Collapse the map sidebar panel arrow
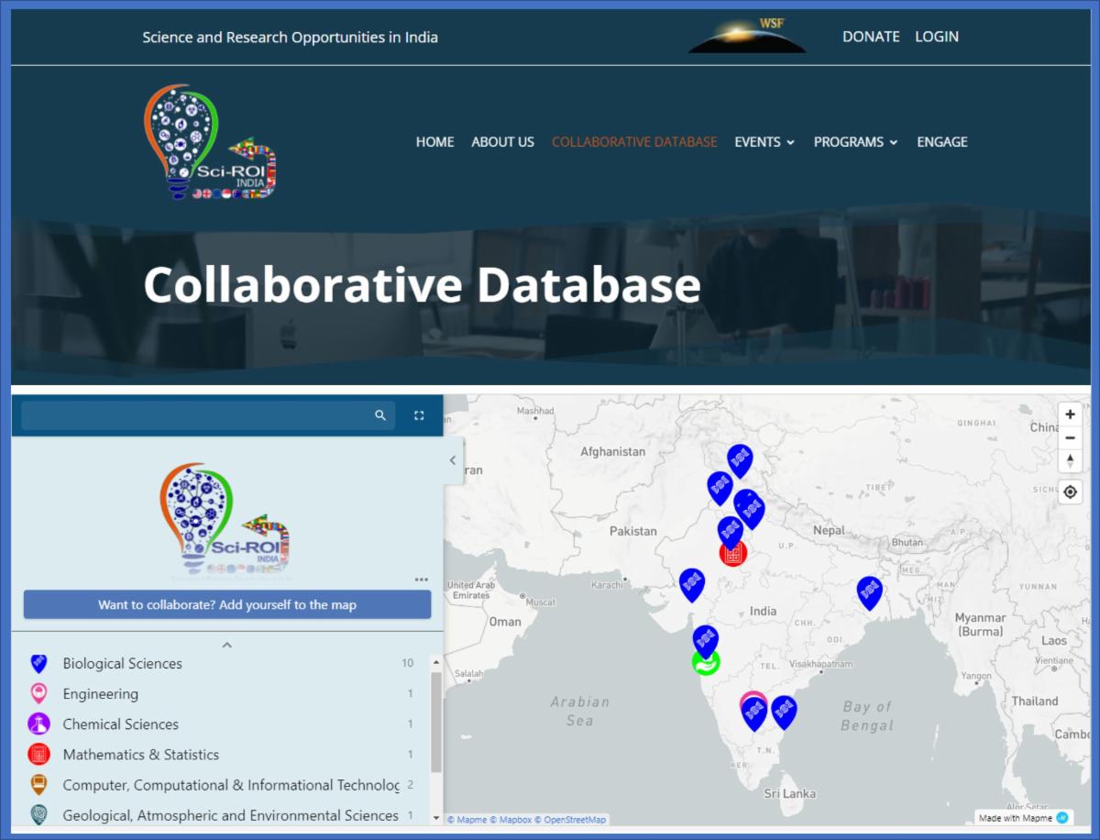Screen dimensions: 1100x840 click(453, 461)
